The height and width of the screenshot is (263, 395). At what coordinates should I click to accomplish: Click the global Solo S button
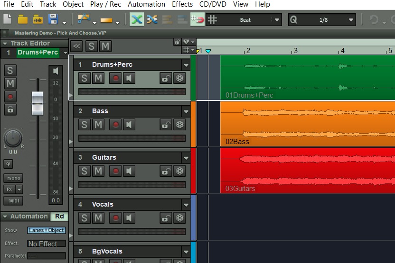coord(92,46)
